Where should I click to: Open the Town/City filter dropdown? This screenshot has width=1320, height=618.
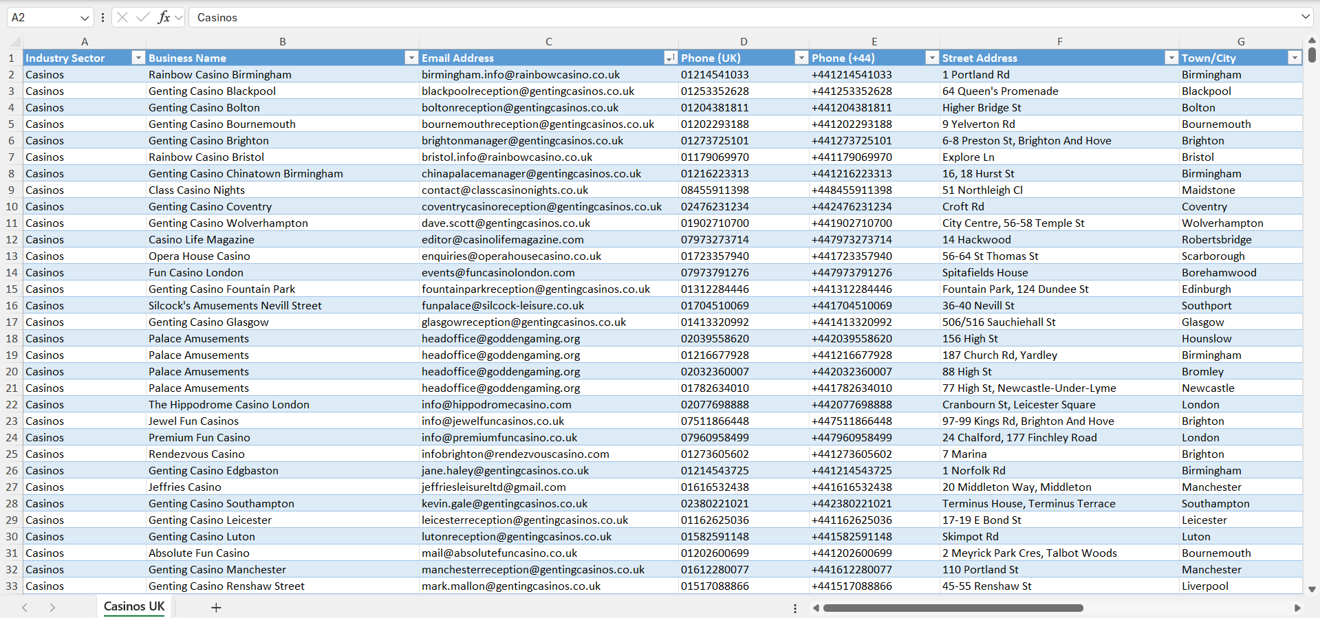click(1295, 58)
